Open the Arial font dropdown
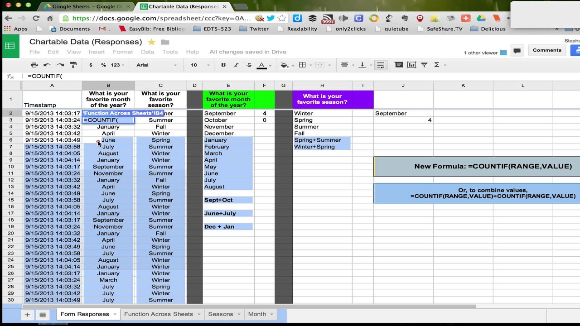580x326 pixels. [156, 65]
